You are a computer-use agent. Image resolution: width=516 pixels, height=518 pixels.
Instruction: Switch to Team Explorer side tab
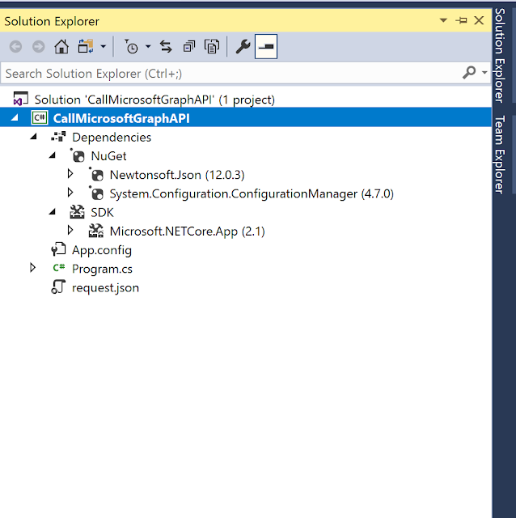[500, 155]
